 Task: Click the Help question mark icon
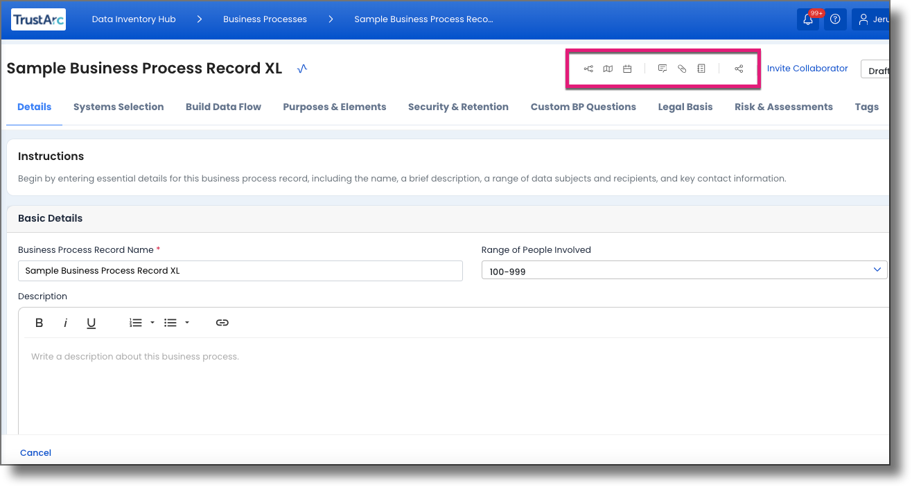point(835,19)
